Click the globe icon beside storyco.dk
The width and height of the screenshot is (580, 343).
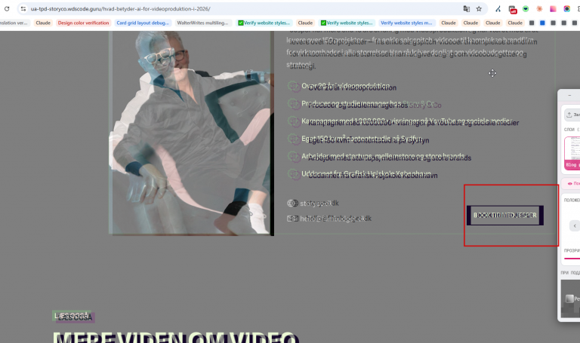pyautogui.click(x=292, y=203)
